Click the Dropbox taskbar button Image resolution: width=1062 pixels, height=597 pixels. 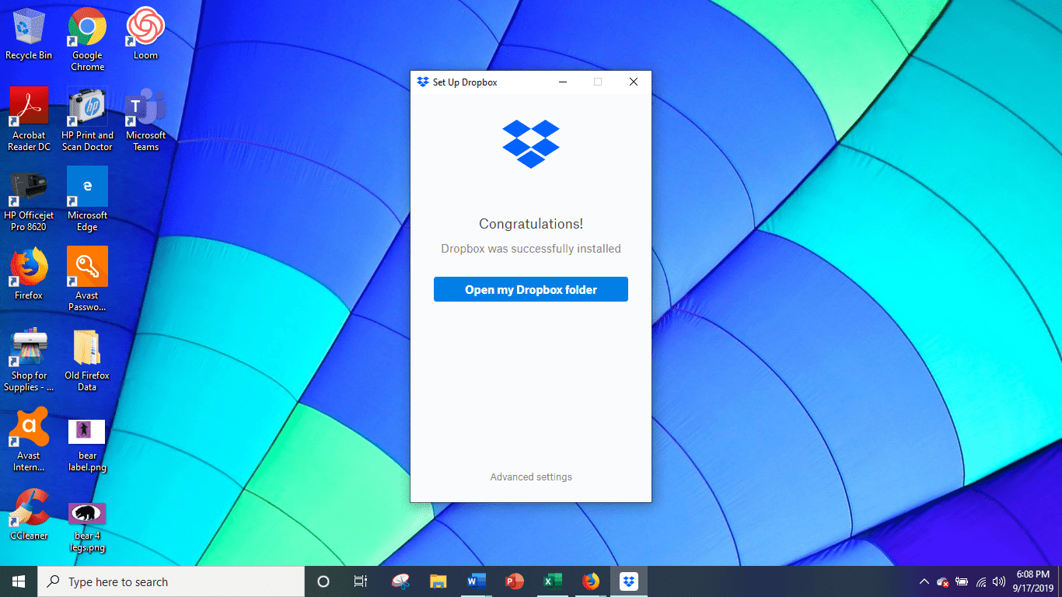pos(629,581)
